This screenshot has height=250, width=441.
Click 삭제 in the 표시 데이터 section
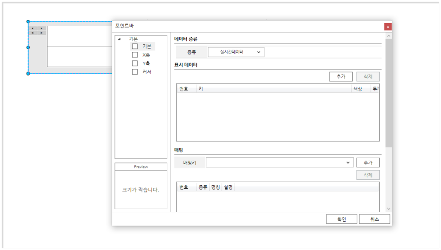368,76
